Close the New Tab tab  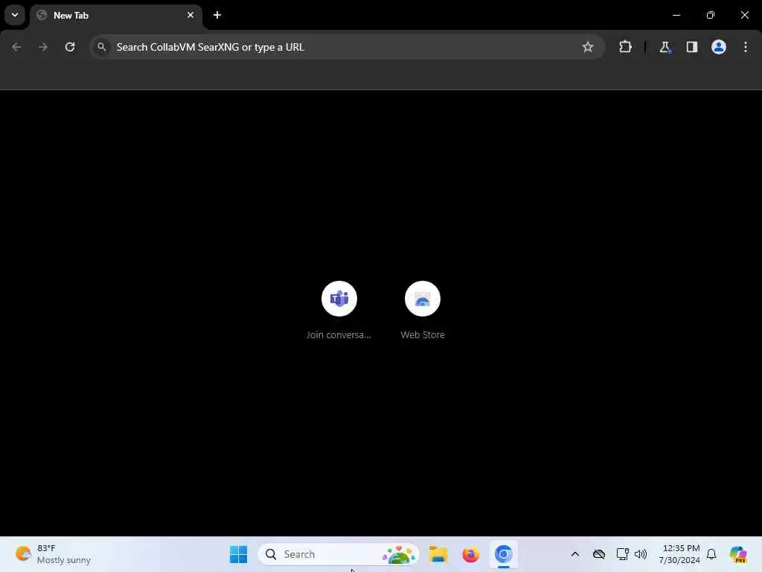[x=190, y=15]
